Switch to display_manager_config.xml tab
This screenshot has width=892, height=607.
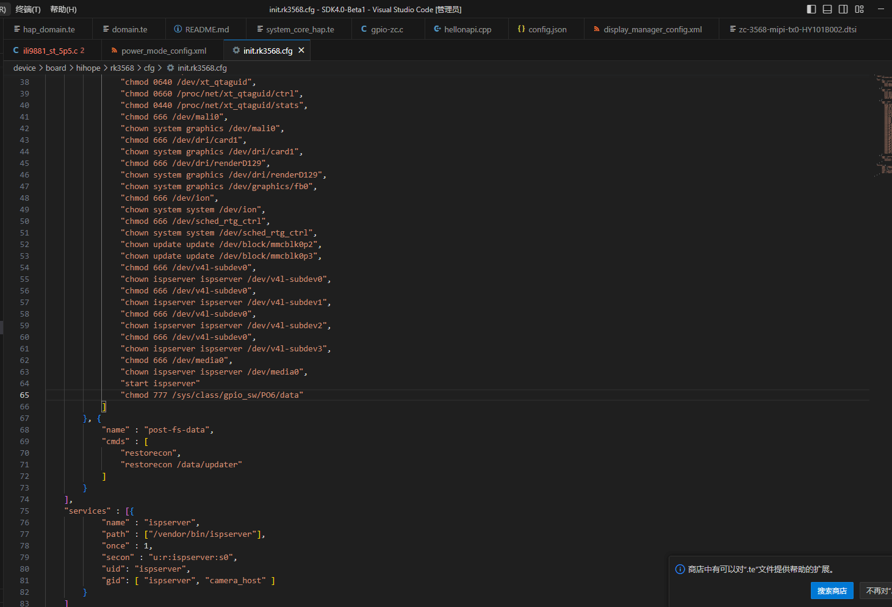(652, 29)
